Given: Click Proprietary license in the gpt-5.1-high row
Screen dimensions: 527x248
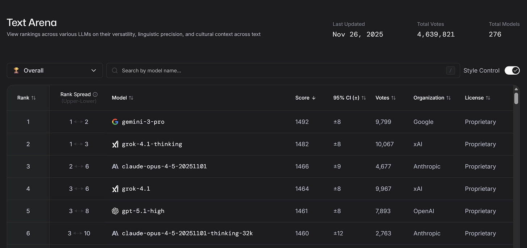Looking at the screenshot, I should 480,211.
